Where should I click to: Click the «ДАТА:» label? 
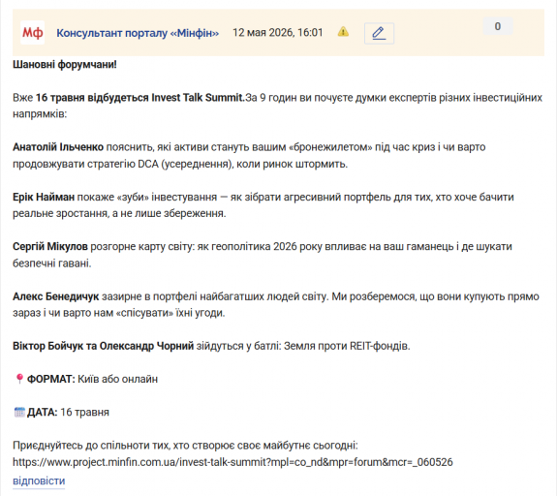[42, 412]
